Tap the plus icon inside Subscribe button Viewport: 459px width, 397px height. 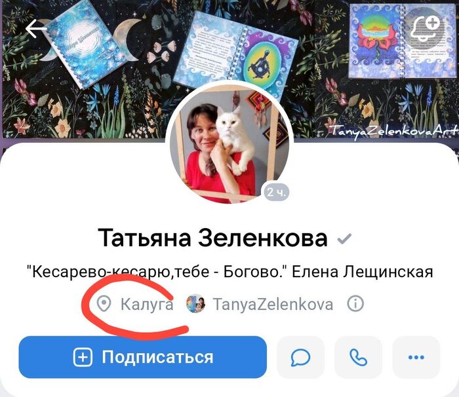(83, 358)
